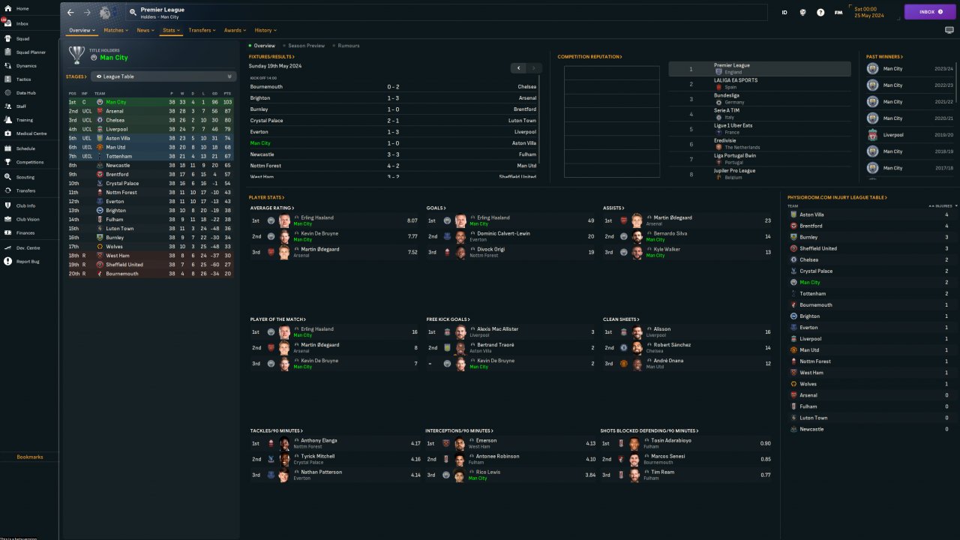Open the Report Bug icon
The image size is (960, 540).
pos(7,261)
